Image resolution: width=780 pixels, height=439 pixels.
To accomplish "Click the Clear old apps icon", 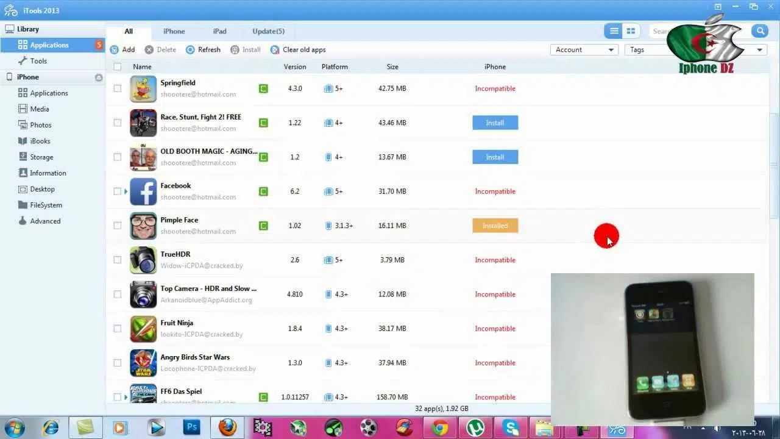I will tap(275, 50).
